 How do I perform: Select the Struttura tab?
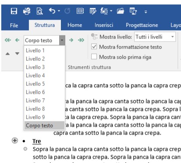pyautogui.click(x=45, y=25)
